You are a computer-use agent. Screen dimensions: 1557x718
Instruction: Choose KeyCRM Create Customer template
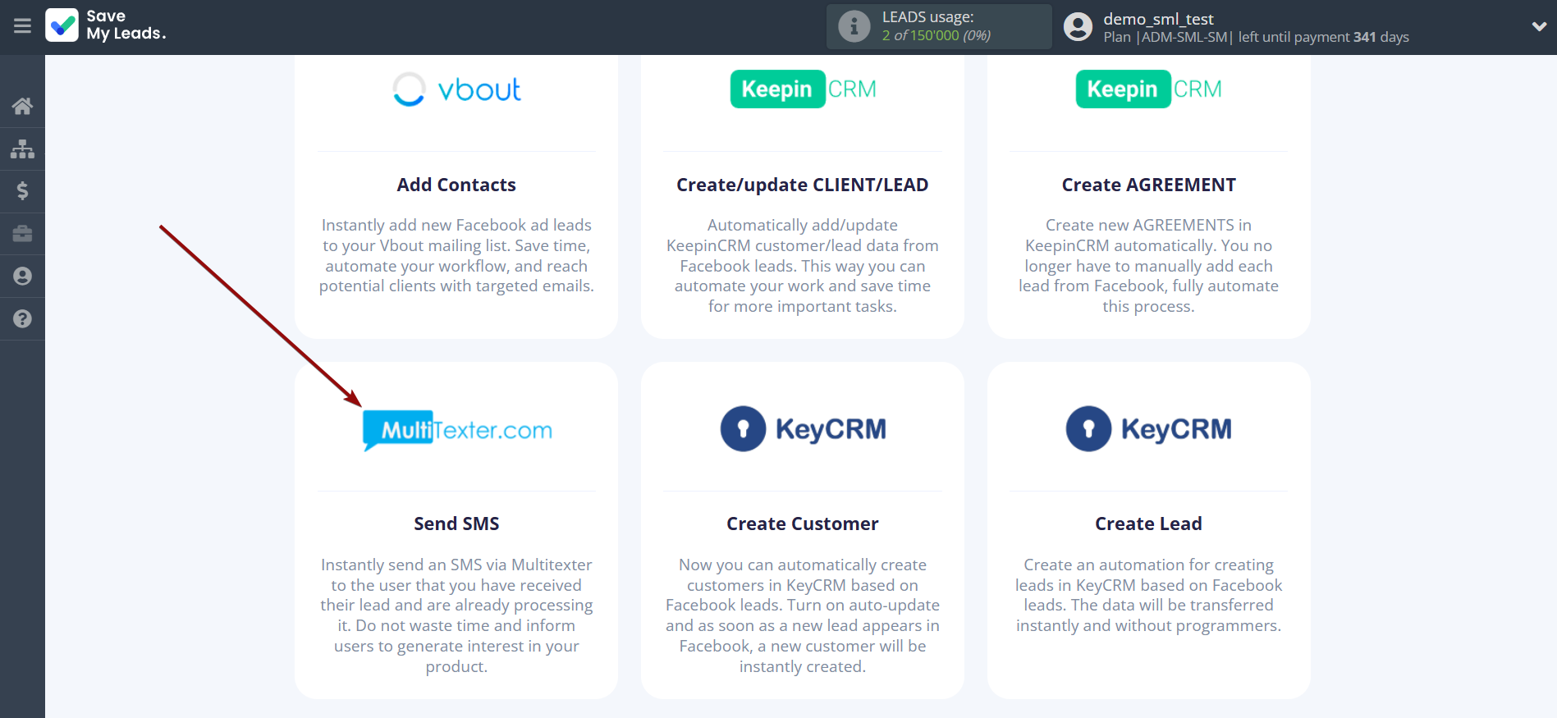(x=802, y=524)
